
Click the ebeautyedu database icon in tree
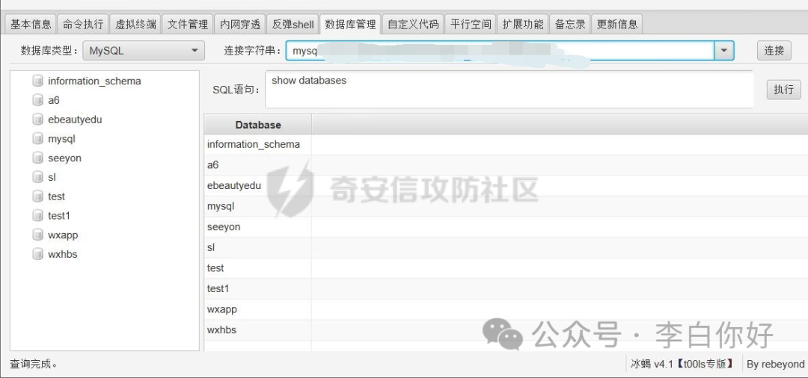tap(37, 120)
